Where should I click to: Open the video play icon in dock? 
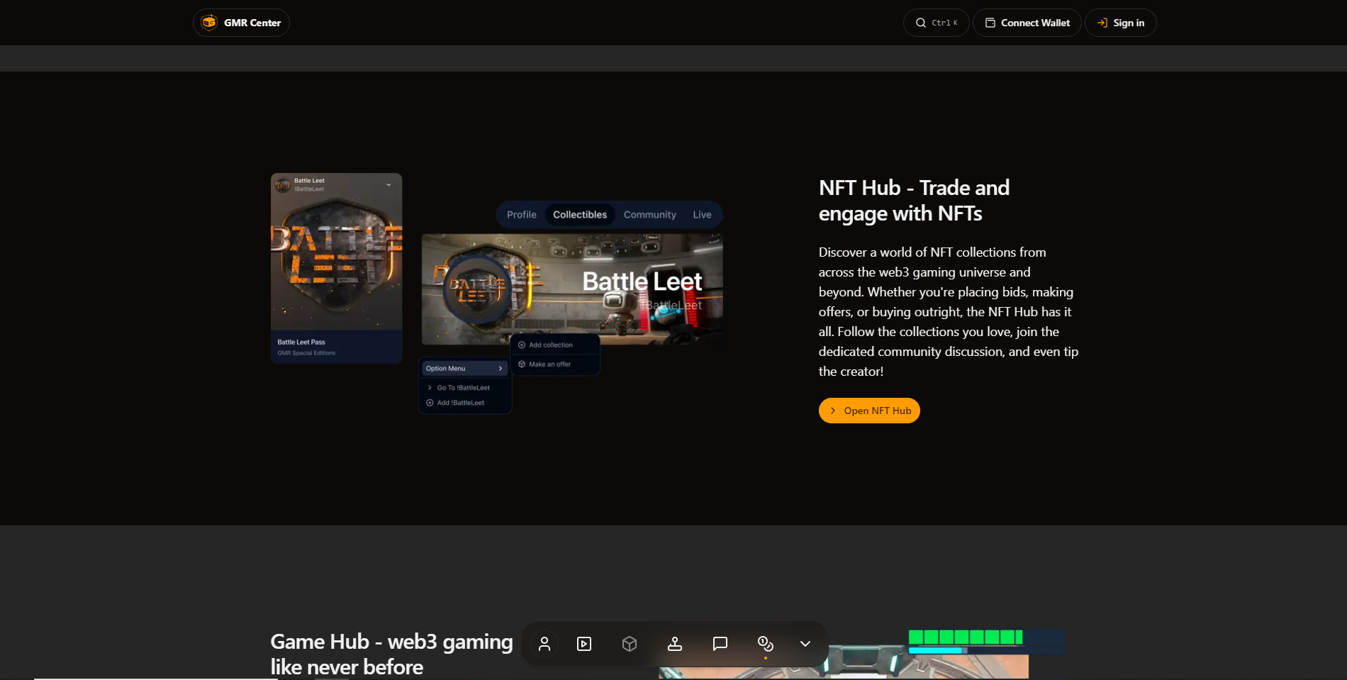(584, 644)
